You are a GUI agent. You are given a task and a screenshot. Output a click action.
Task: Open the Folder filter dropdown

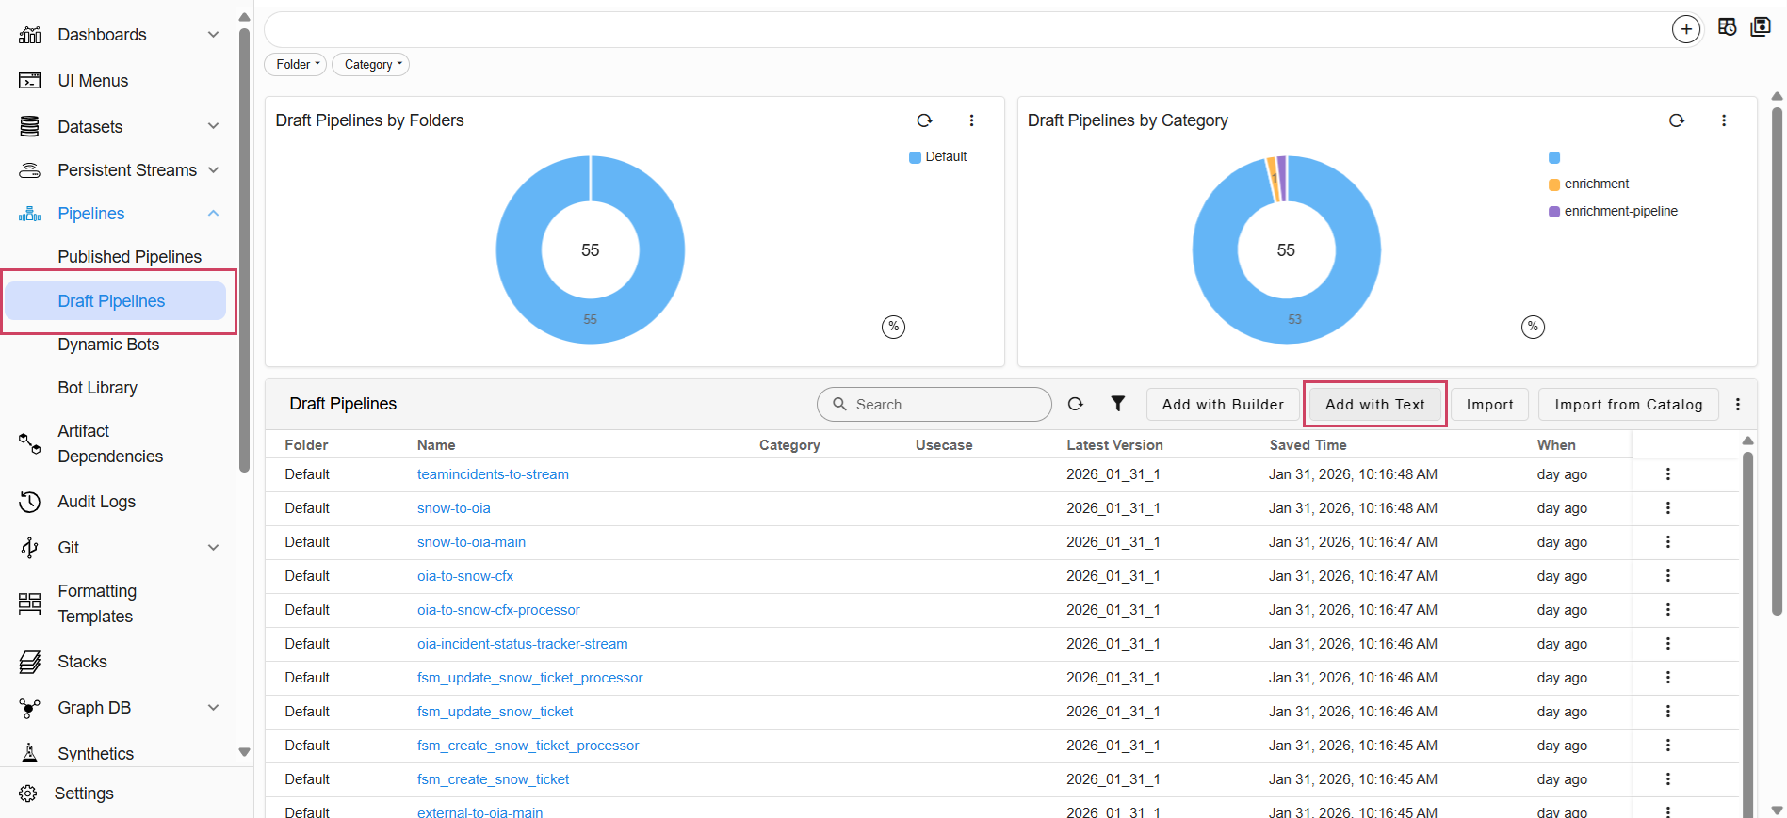298,65
